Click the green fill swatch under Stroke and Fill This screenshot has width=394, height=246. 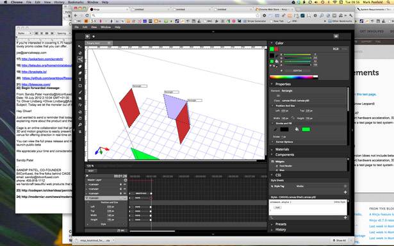(x=306, y=129)
